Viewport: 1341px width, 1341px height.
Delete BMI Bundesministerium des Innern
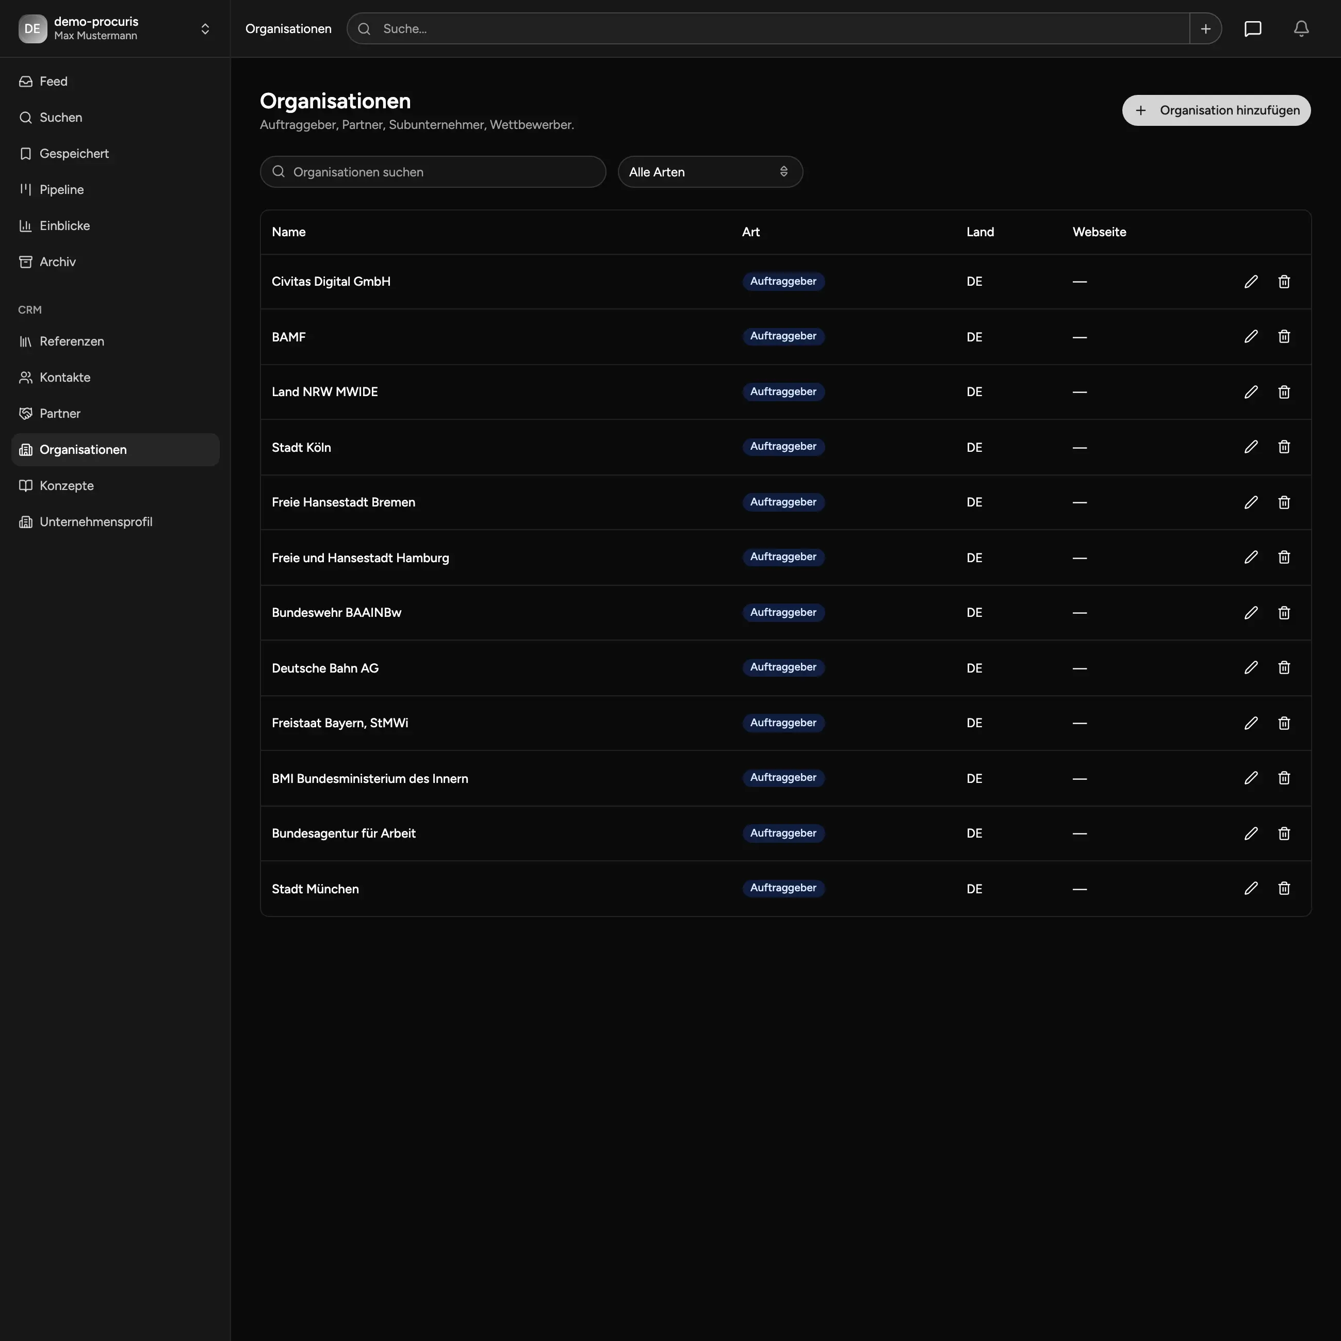1284,778
